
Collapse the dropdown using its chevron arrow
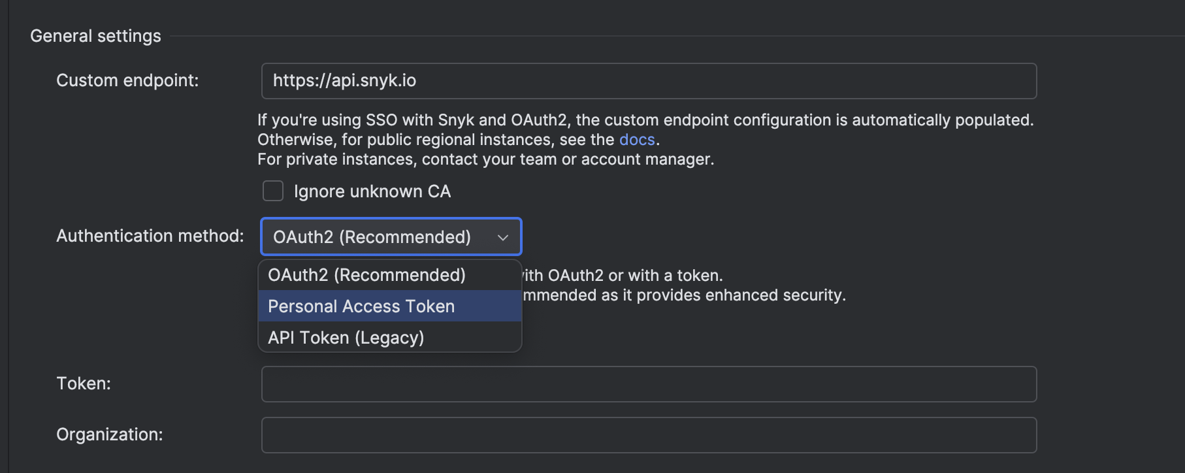(502, 237)
